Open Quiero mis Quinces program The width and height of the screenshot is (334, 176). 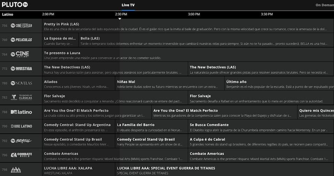point(316,112)
